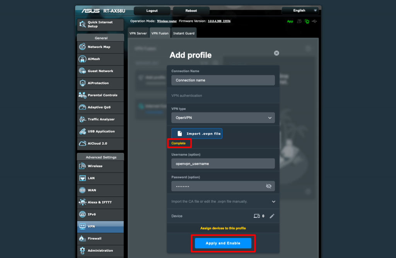396x258 pixels.
Task: Switch to the VPN Fusion tab
Action: coord(160,33)
